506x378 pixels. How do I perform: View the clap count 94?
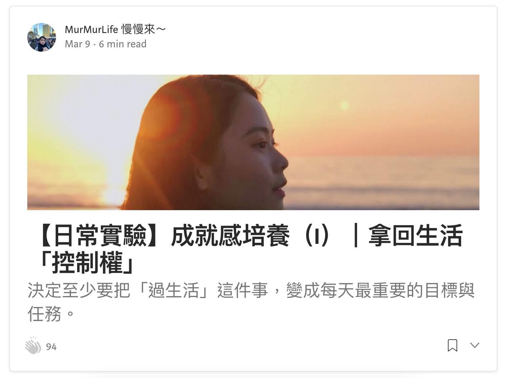(x=51, y=347)
